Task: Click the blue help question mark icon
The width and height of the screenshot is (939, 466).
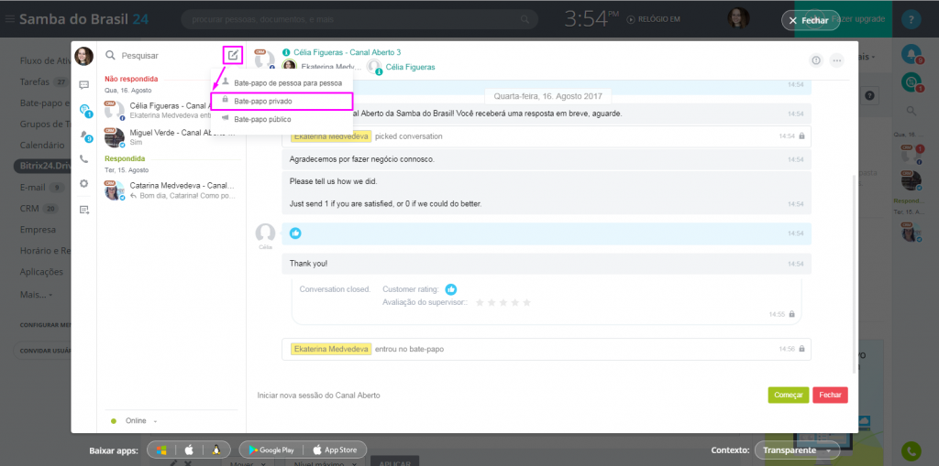Action: click(x=911, y=20)
